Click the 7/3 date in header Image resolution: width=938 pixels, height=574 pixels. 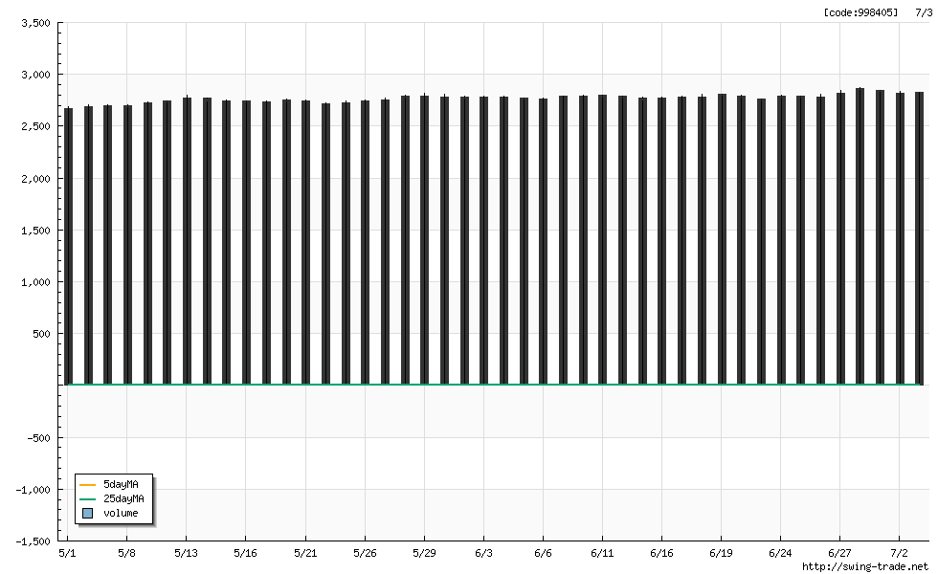pyautogui.click(x=924, y=12)
